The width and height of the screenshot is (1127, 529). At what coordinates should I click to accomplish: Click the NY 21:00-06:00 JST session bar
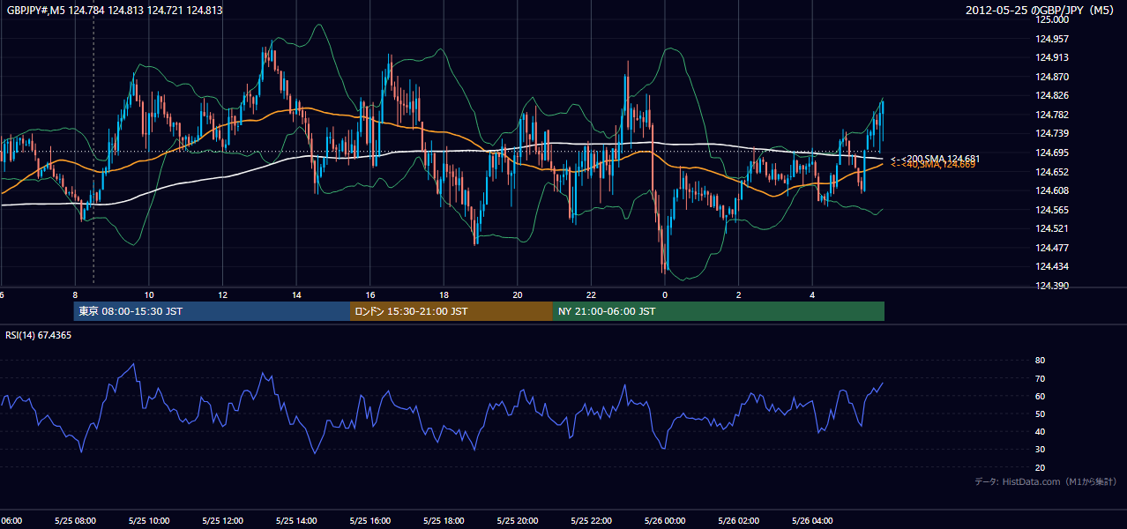tap(719, 311)
